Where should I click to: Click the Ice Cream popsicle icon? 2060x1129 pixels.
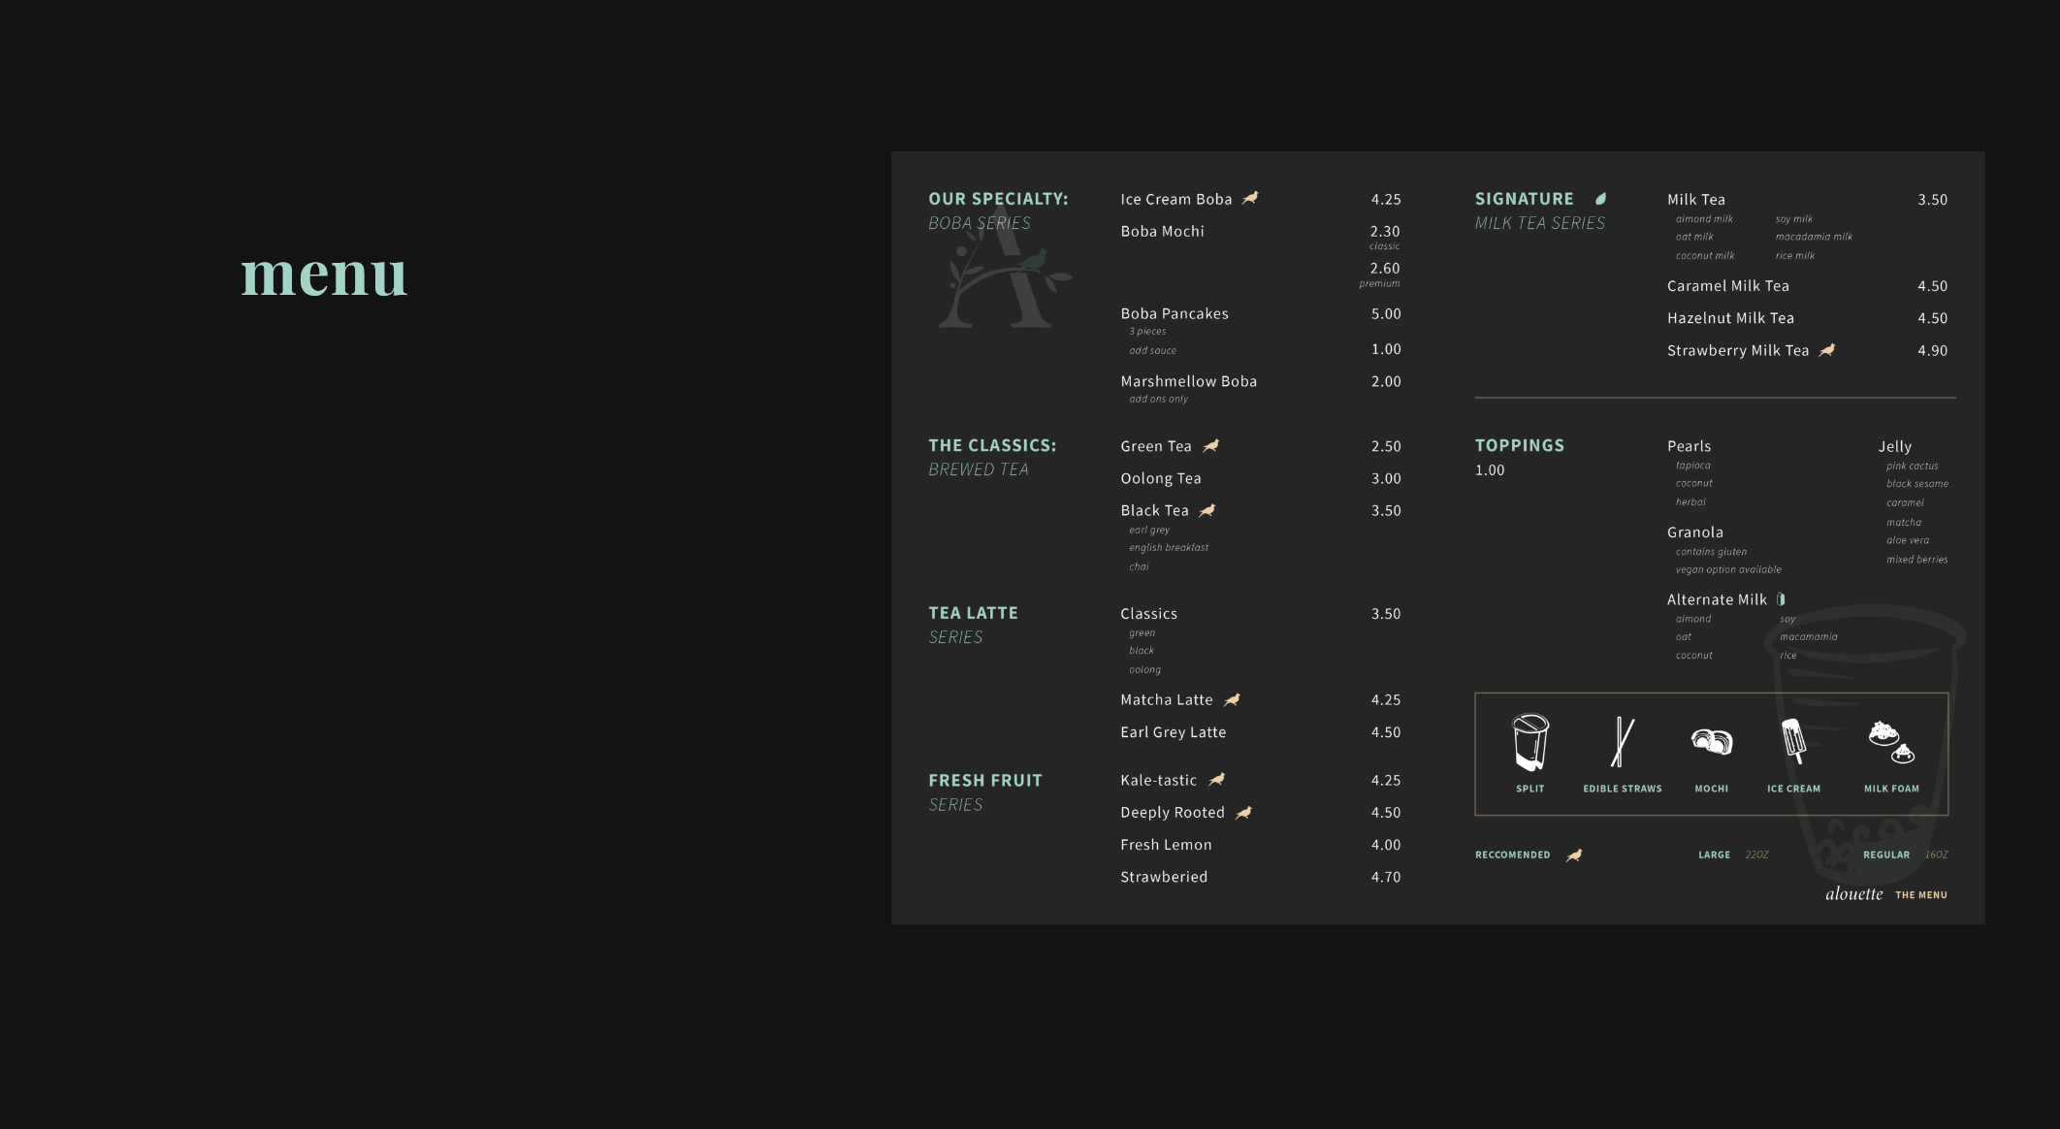point(1793,742)
